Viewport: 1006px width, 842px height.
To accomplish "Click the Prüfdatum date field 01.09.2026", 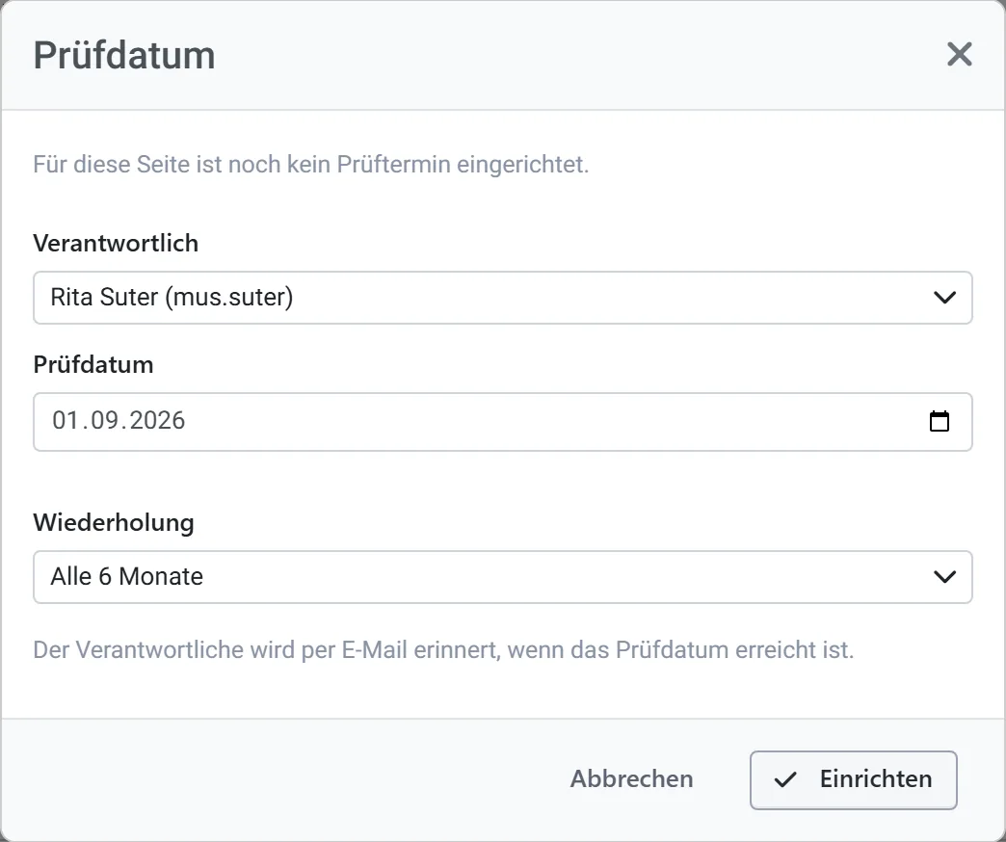I will click(x=503, y=421).
